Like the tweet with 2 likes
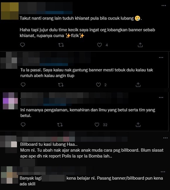 click(98, 85)
